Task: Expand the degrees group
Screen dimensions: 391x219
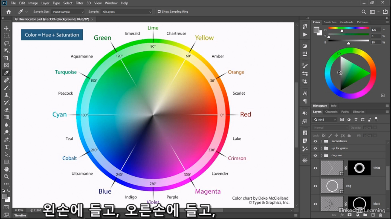Action: point(322,155)
